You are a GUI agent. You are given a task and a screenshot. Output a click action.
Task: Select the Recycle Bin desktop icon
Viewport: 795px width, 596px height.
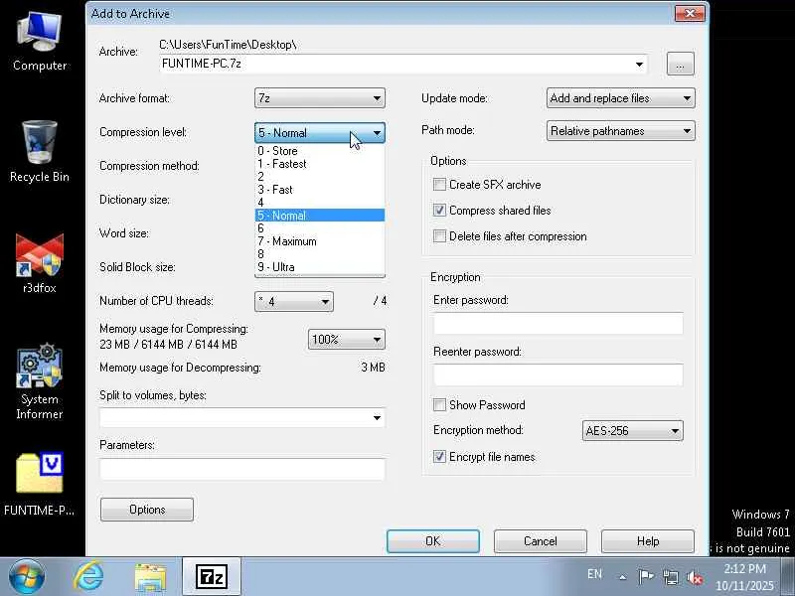point(40,151)
